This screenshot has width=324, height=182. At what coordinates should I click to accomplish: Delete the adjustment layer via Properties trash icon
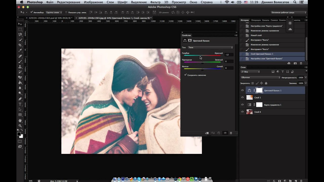point(231,133)
